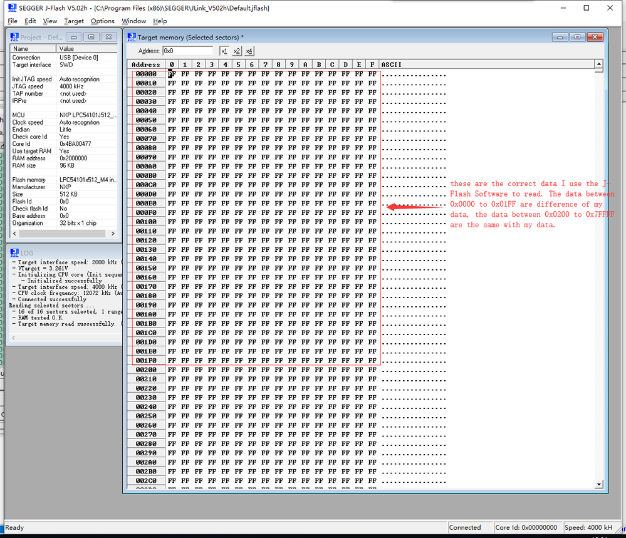Open the Window menu
The image size is (626, 538).
point(133,21)
